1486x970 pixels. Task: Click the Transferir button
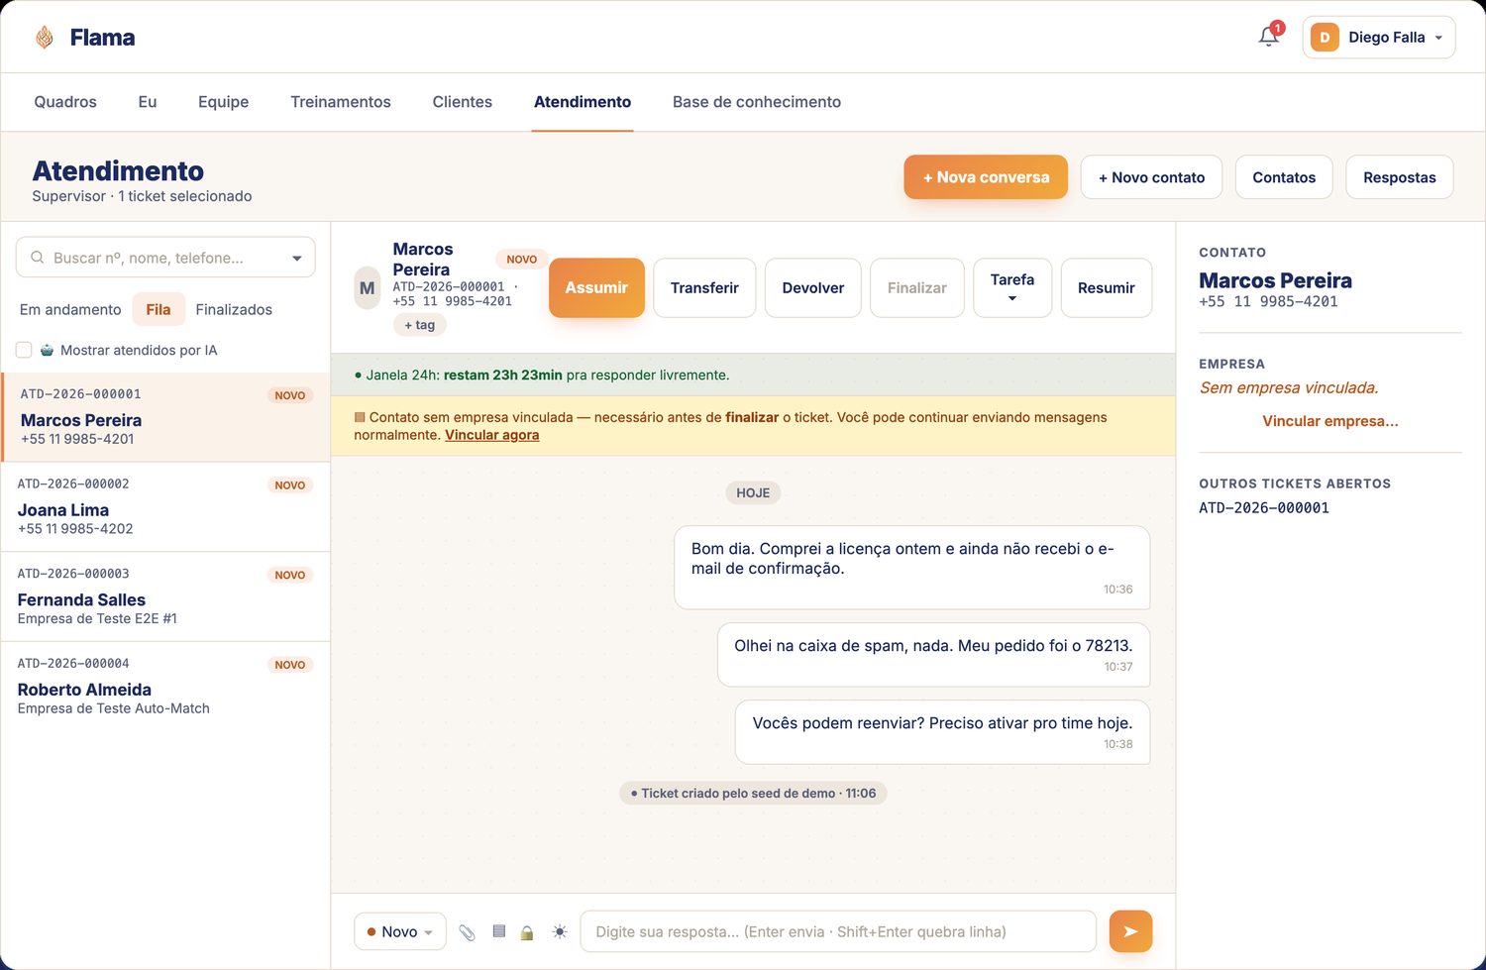pyautogui.click(x=704, y=288)
